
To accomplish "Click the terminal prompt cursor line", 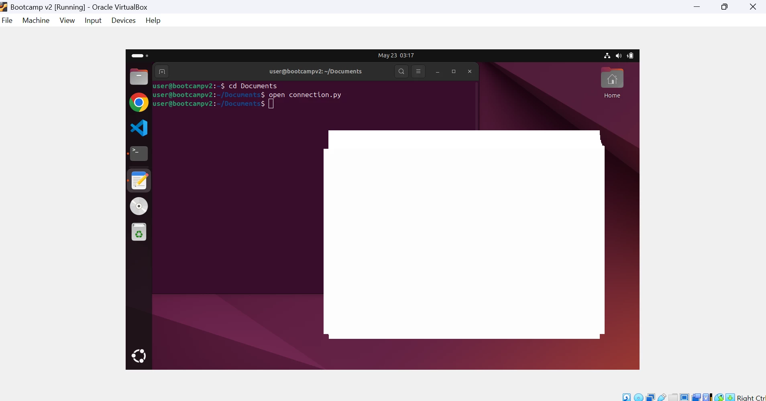I will point(213,104).
